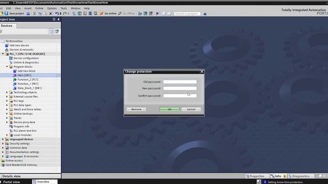This screenshot has width=328, height=184.
Task: Expand the Online backups folder
Action: [7, 113]
